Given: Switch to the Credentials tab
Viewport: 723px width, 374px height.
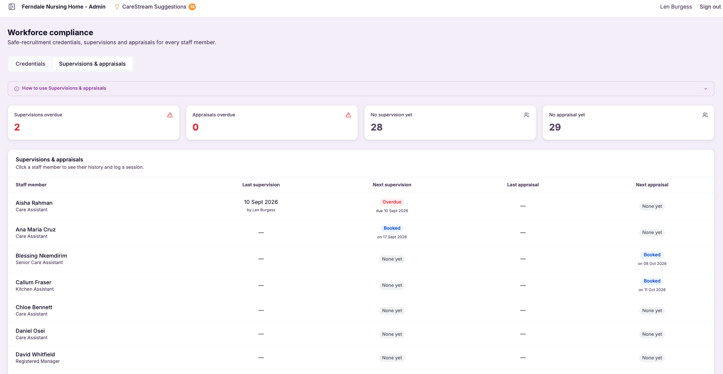Looking at the screenshot, I should pos(31,64).
